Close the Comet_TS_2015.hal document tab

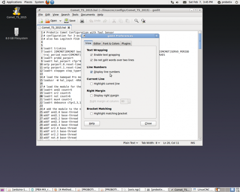click(68, 28)
